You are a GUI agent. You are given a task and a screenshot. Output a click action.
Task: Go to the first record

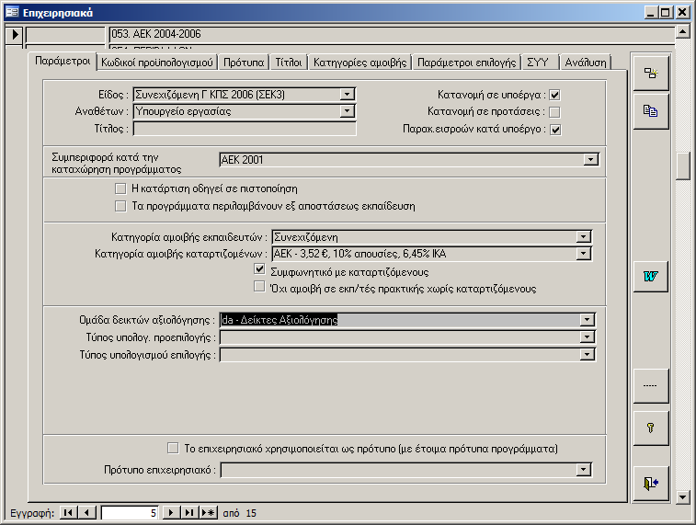tap(69, 512)
